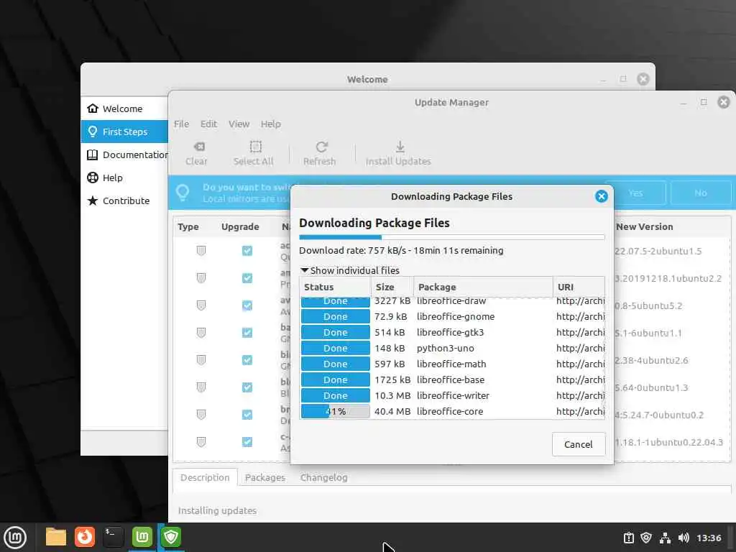Image resolution: width=736 pixels, height=552 pixels.
Task: Toggle the volume icon in system tray
Action: click(684, 538)
